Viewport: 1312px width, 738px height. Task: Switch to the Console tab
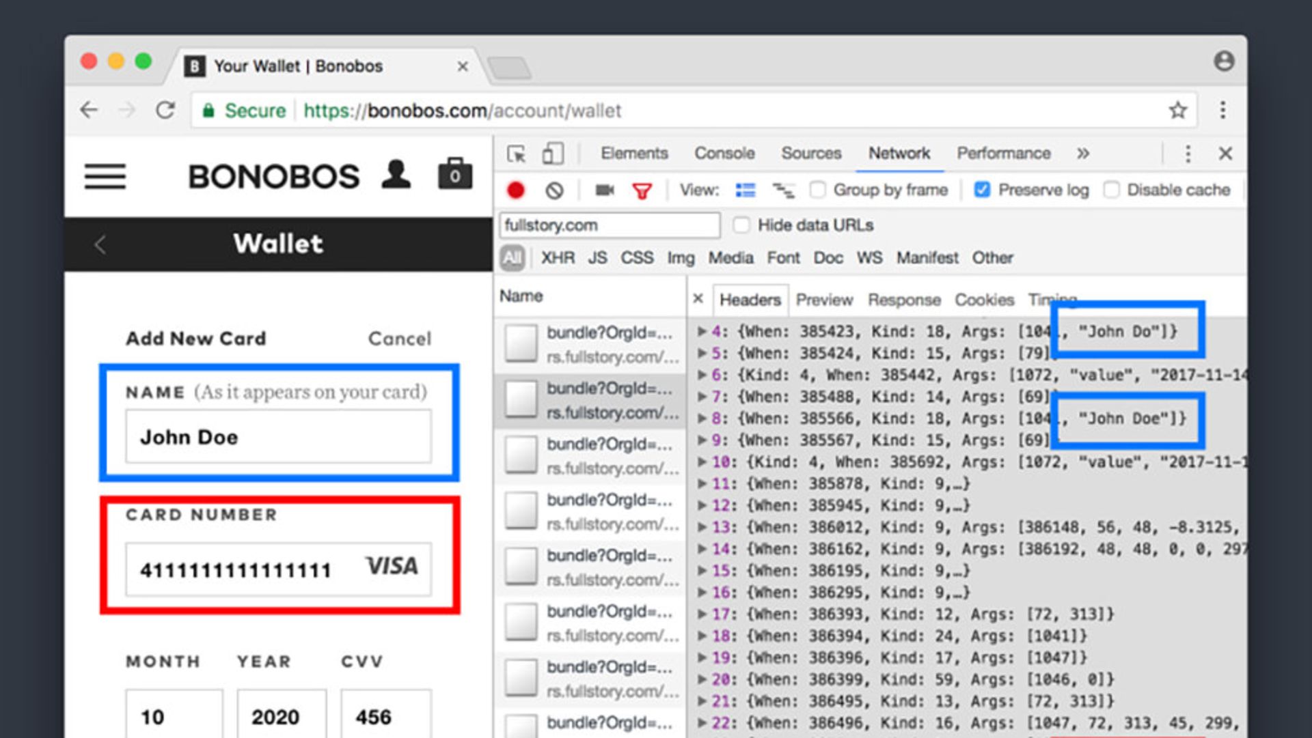point(724,154)
